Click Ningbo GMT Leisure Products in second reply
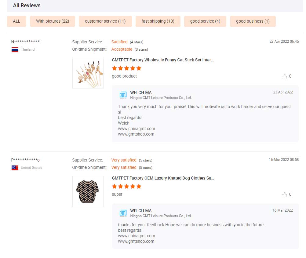Image resolution: width=306 pixels, height=258 pixels. 161,216
